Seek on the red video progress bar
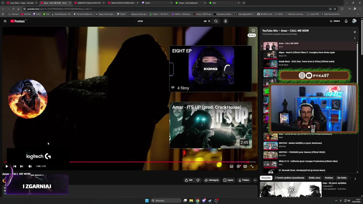 point(130,162)
